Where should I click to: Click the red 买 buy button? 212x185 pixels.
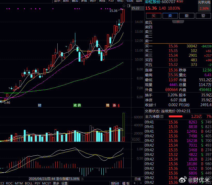pyautogui.click(x=154, y=16)
